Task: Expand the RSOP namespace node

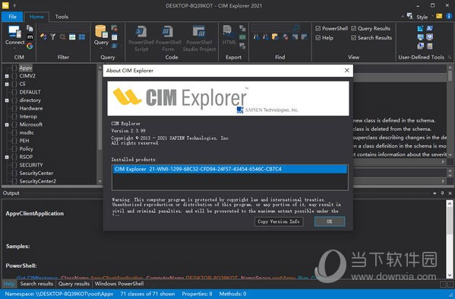Action: click(x=7, y=157)
